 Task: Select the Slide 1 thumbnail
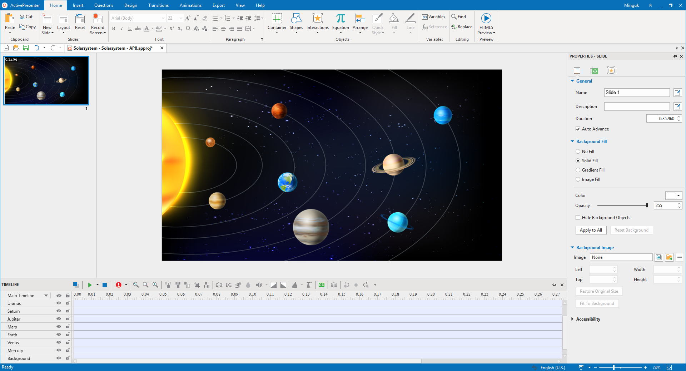(x=46, y=80)
